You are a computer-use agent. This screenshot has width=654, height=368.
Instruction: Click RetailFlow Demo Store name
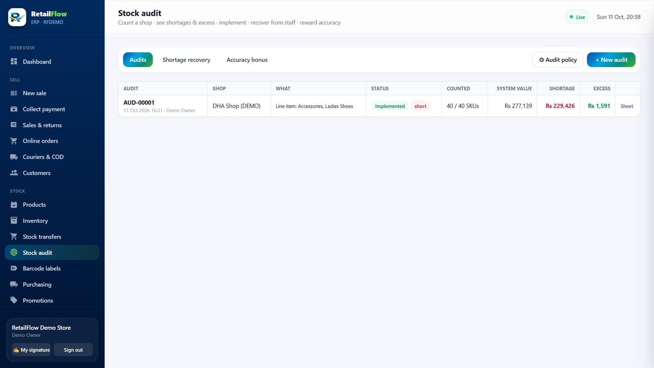coord(41,328)
